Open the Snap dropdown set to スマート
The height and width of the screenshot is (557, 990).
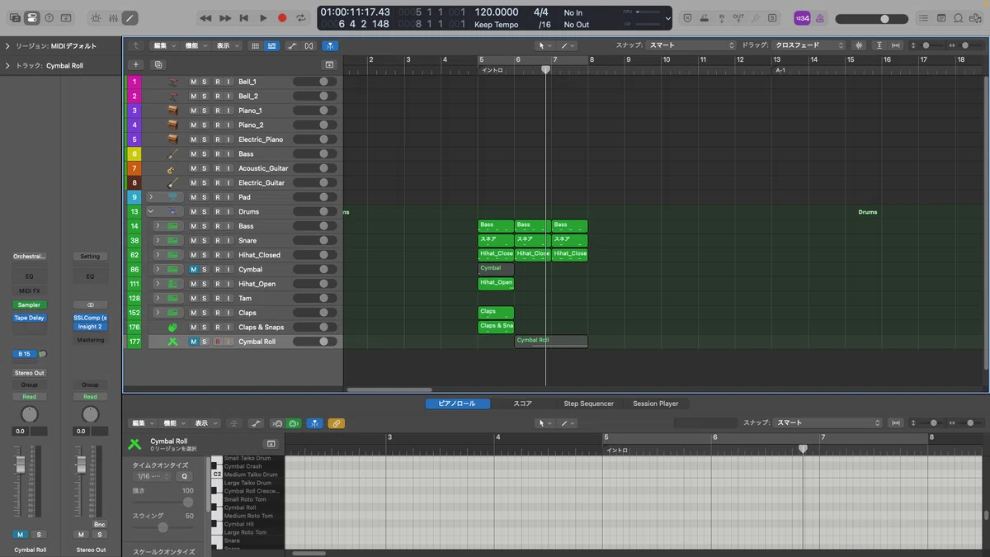[690, 45]
